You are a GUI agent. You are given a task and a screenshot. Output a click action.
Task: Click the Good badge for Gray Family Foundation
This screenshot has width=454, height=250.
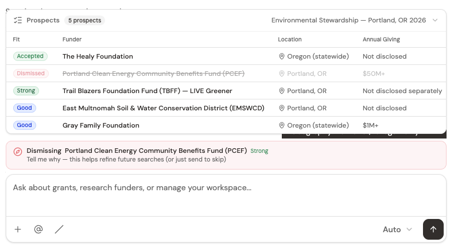(x=24, y=125)
